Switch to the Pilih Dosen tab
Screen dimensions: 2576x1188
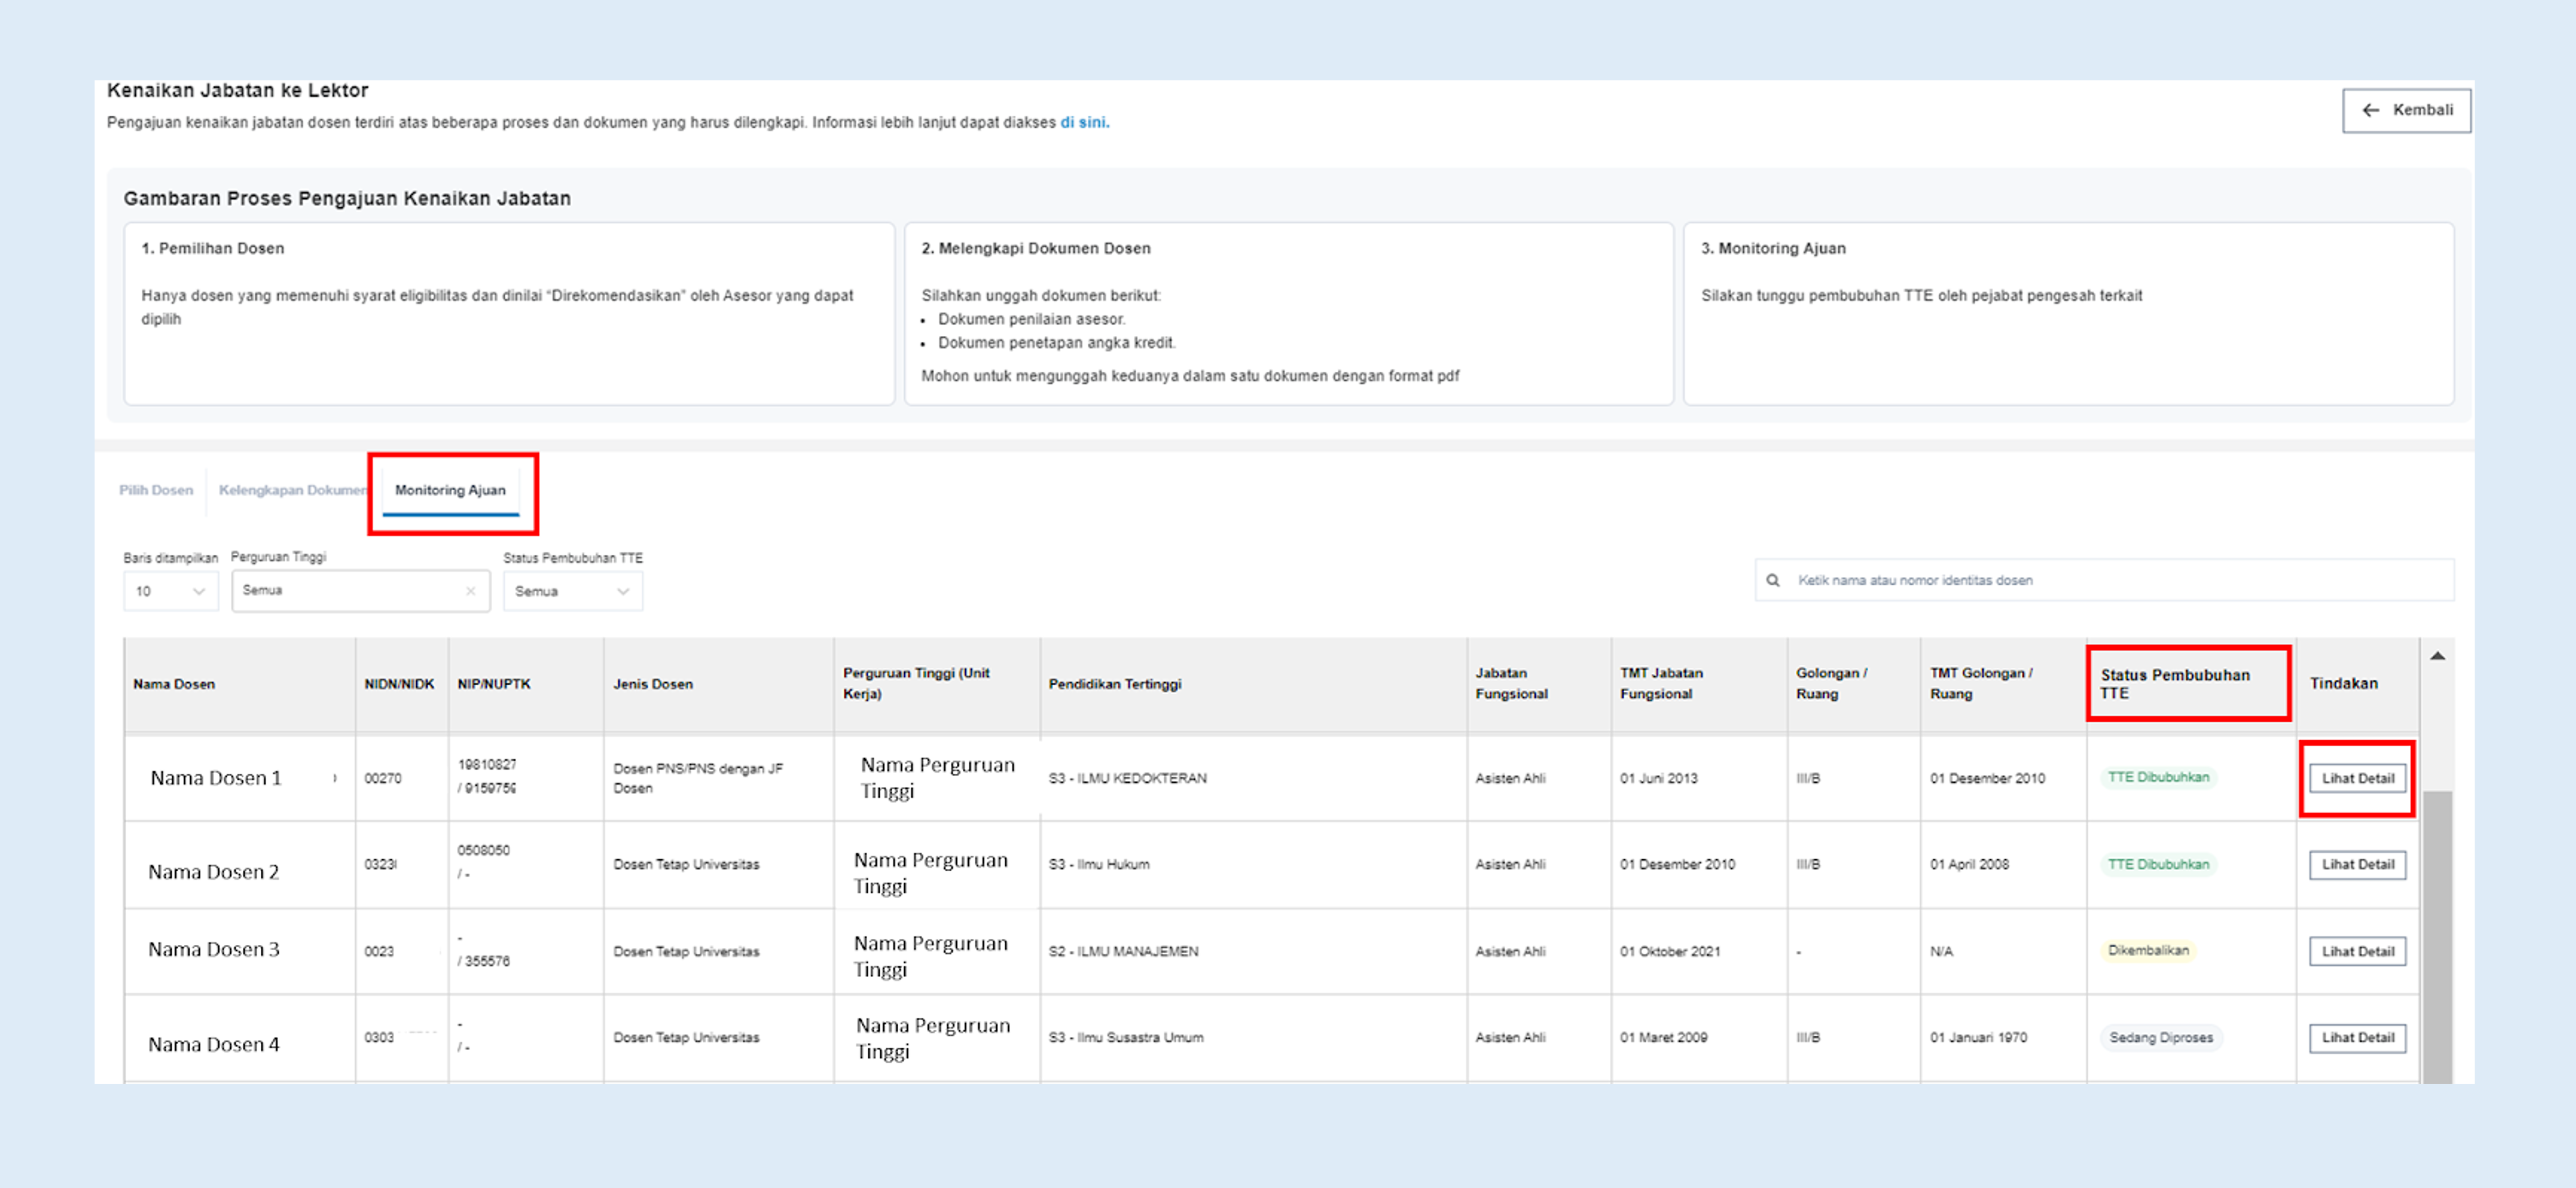(x=156, y=490)
